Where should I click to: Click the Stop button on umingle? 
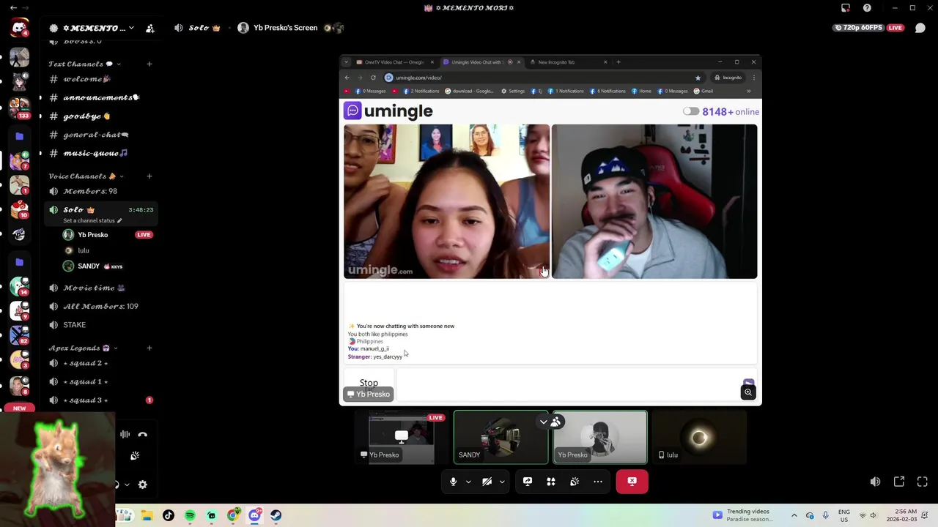click(x=369, y=383)
